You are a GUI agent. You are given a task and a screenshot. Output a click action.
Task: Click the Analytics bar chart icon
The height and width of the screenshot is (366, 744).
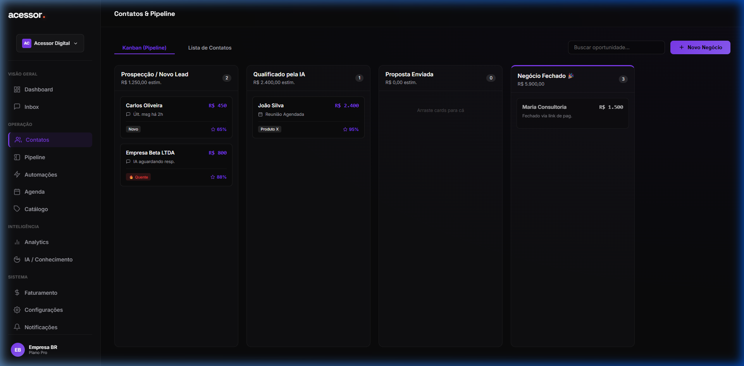(17, 242)
